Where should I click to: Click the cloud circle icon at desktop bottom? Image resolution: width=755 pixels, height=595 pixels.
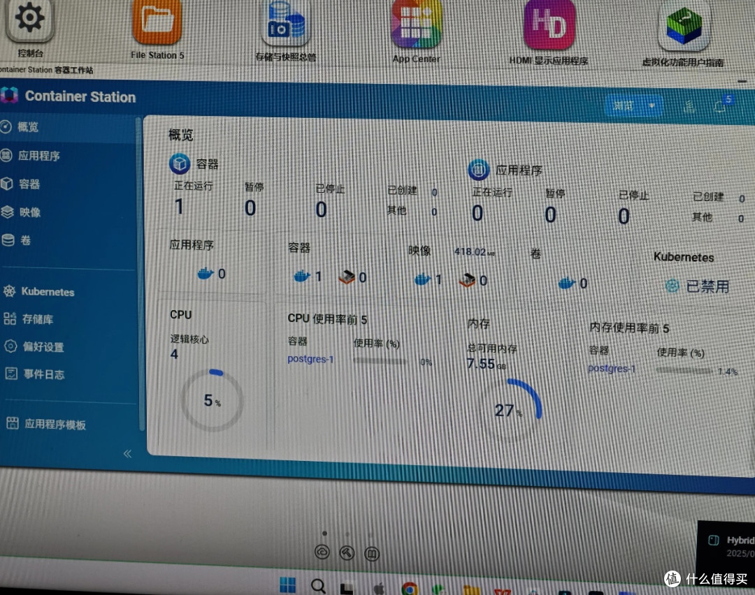coord(322,552)
